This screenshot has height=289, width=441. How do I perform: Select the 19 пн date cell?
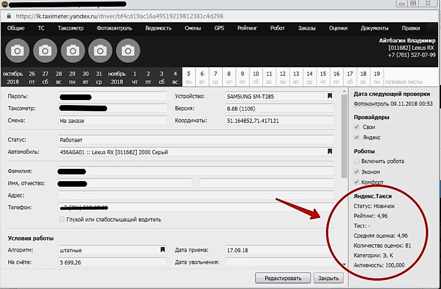[377, 78]
